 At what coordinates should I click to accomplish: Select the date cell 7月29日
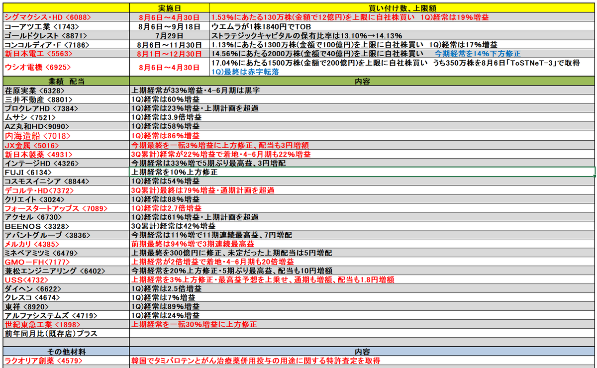pos(170,35)
